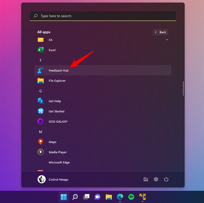Click the yellow arrows app in taskbar

(143, 197)
